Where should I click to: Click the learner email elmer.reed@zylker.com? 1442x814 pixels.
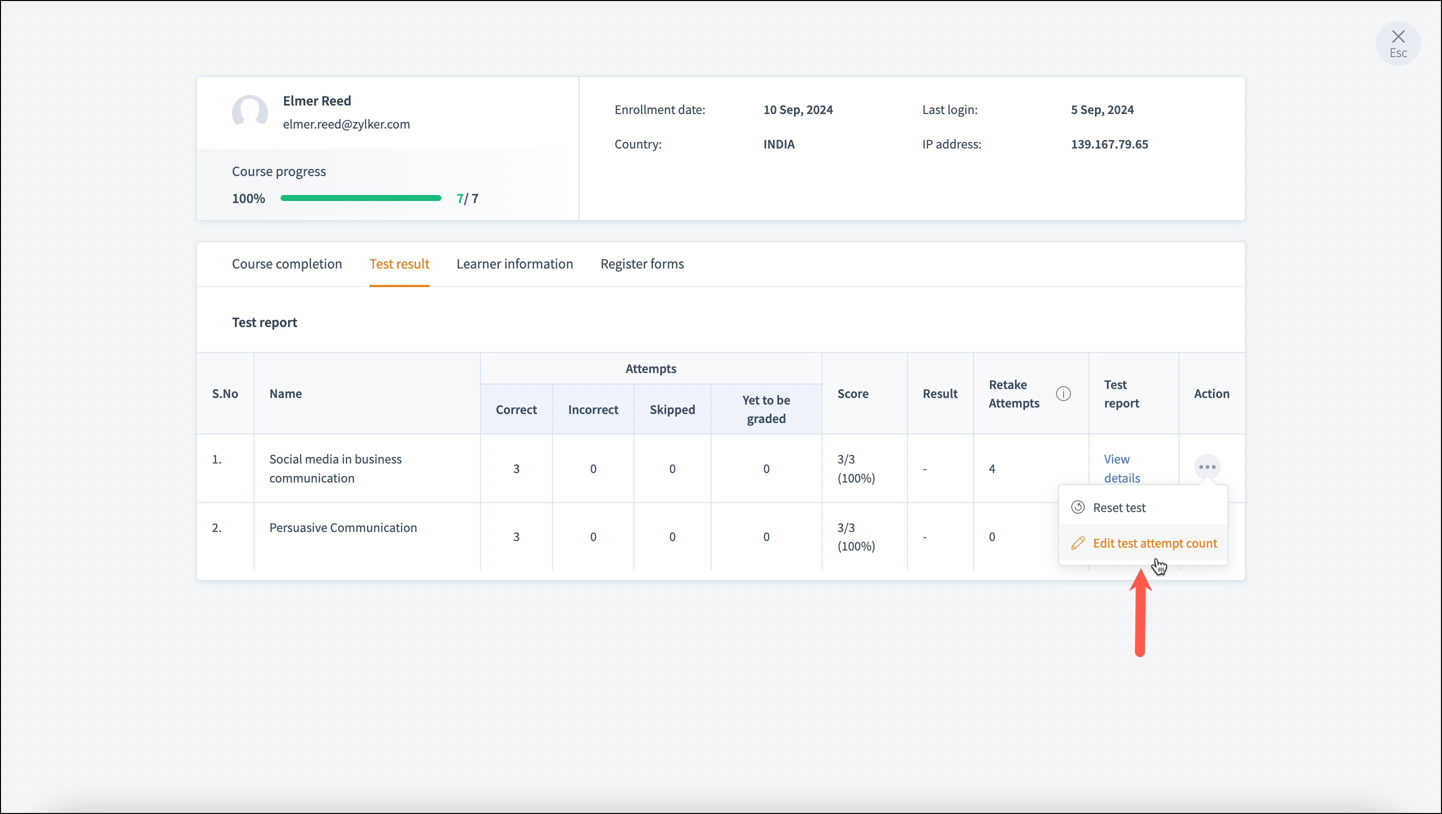click(346, 124)
